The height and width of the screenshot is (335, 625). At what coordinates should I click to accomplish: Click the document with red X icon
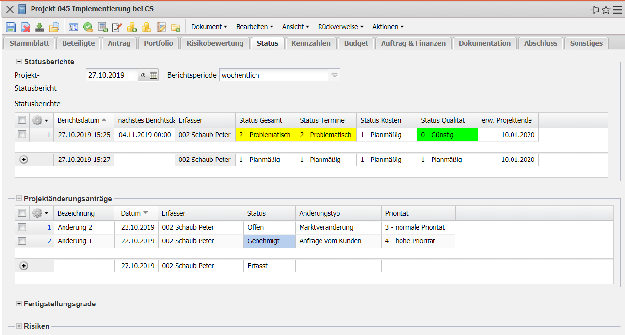25,27
